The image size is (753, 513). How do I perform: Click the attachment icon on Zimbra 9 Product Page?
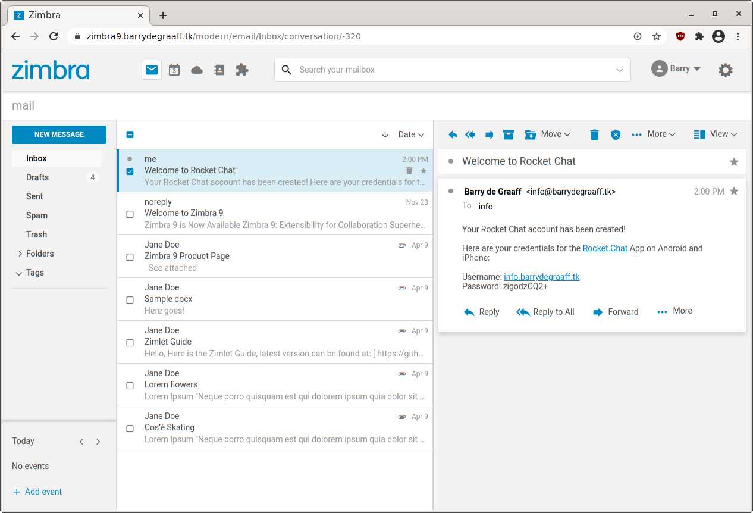pyautogui.click(x=402, y=245)
